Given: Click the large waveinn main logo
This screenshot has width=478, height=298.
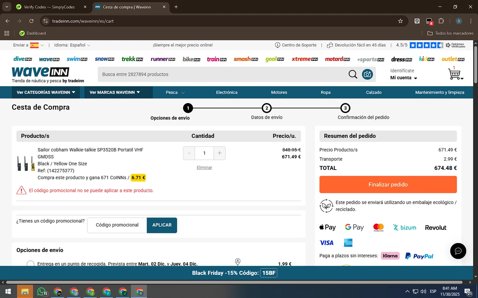Looking at the screenshot, I should click(40, 72).
